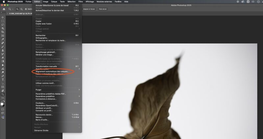Select the Object Selection tool

(3, 28)
